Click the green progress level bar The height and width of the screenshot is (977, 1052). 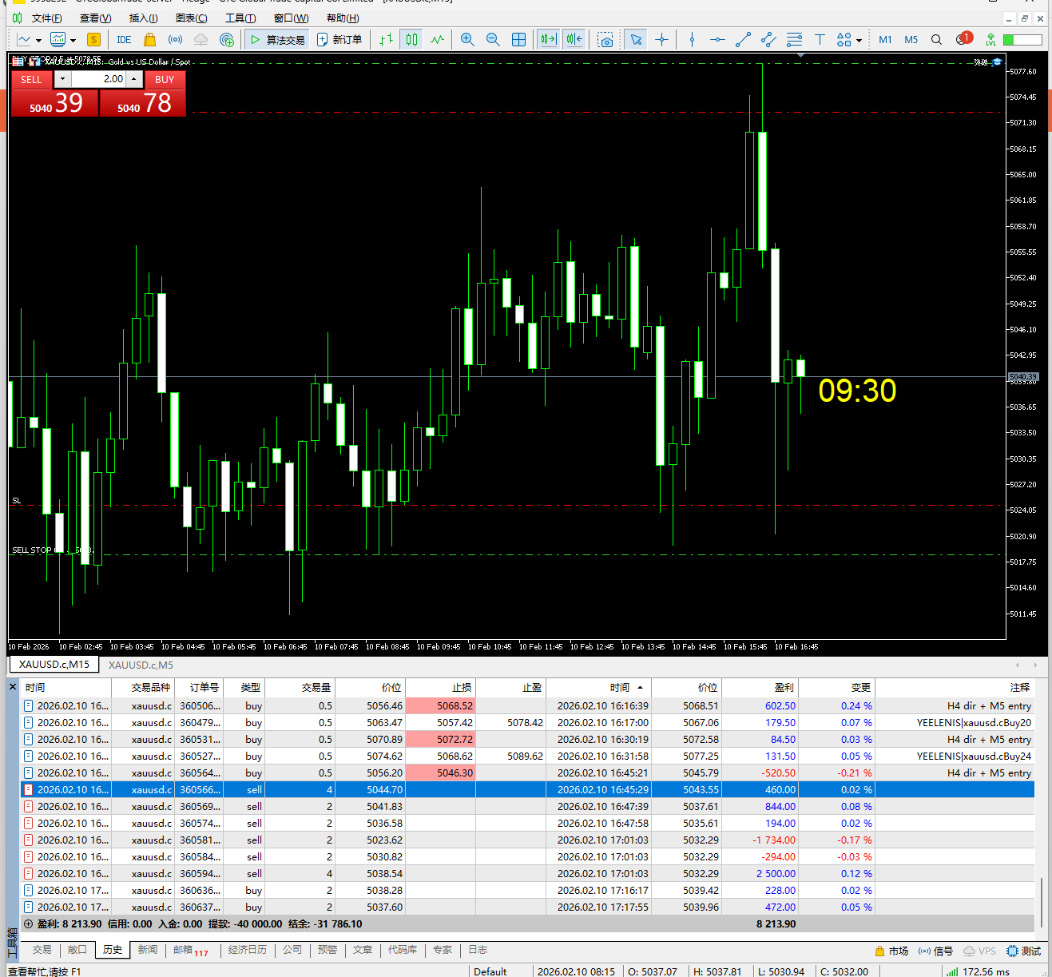pos(1023,39)
